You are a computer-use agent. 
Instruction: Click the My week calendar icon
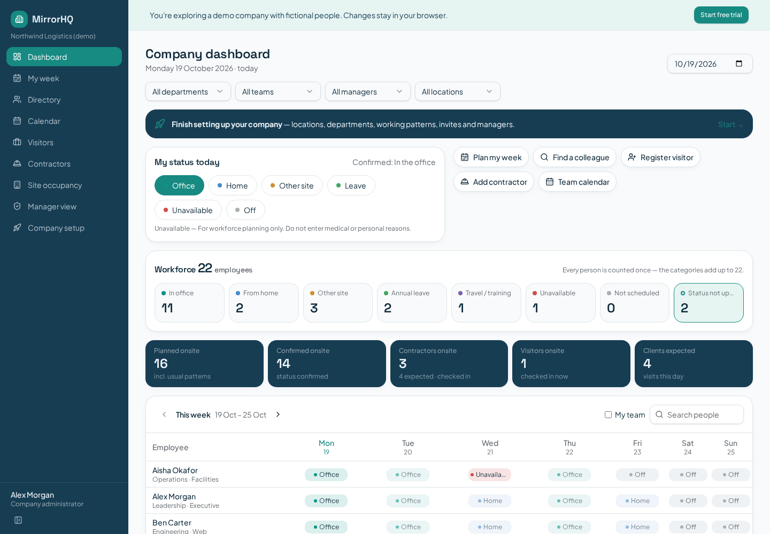[x=17, y=78]
